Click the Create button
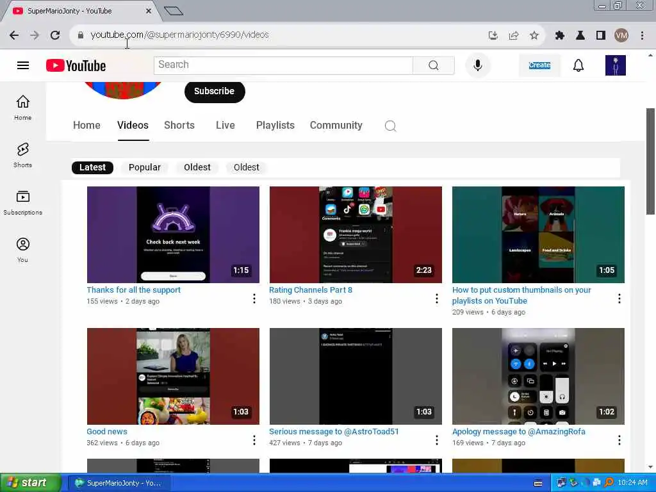Screen dimensions: 656x492 [x=539, y=65]
